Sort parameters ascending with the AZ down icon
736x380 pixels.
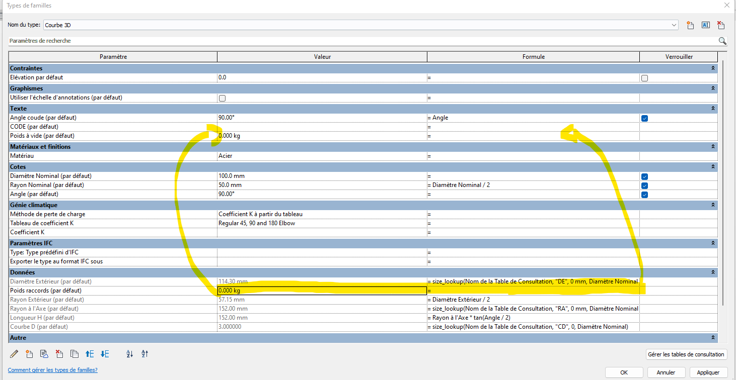pos(129,354)
